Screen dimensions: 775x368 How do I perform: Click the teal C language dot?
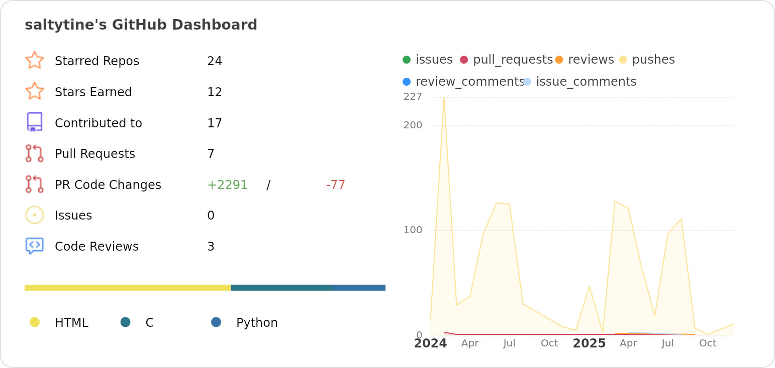pyautogui.click(x=125, y=322)
